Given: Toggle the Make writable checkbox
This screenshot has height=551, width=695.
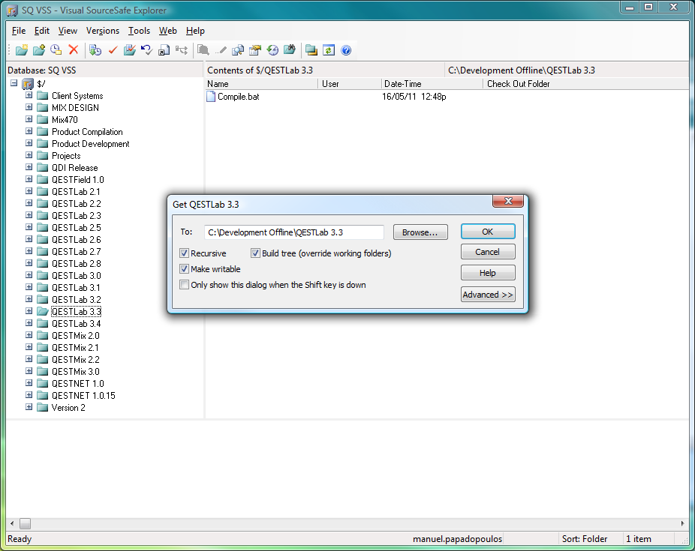Looking at the screenshot, I should tap(185, 269).
